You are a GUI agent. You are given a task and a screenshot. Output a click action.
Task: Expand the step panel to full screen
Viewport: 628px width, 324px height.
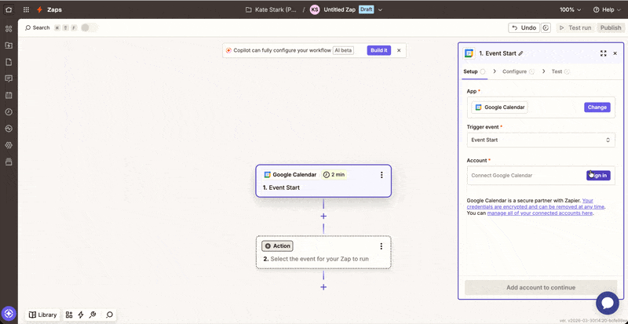pos(603,53)
